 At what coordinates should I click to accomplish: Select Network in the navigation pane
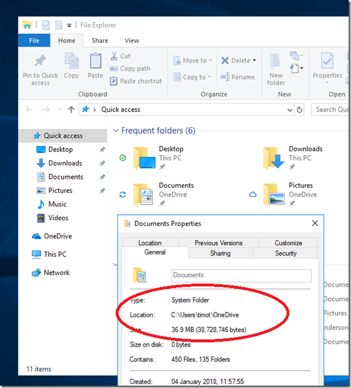(x=57, y=272)
